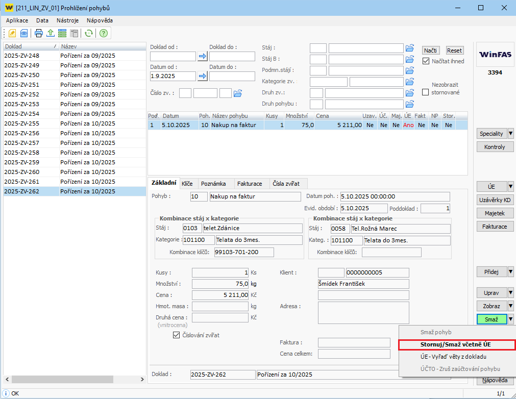Click the printer icon in toolbar

tap(39, 33)
